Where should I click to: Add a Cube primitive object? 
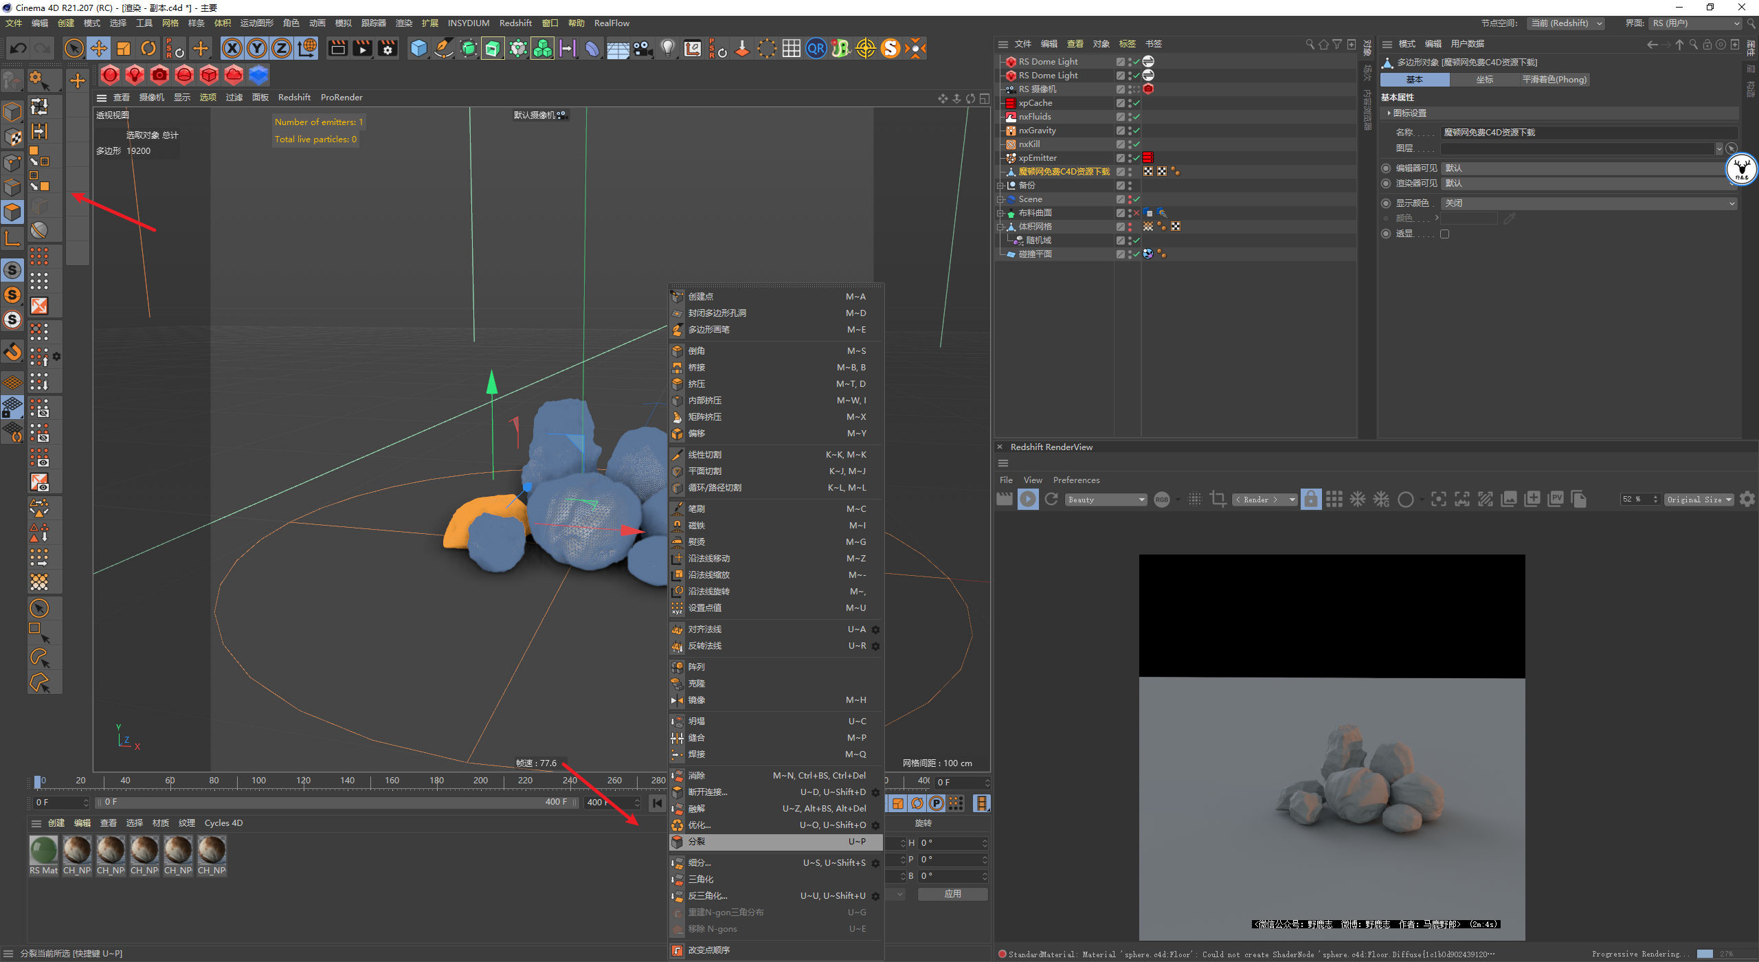coord(418,48)
